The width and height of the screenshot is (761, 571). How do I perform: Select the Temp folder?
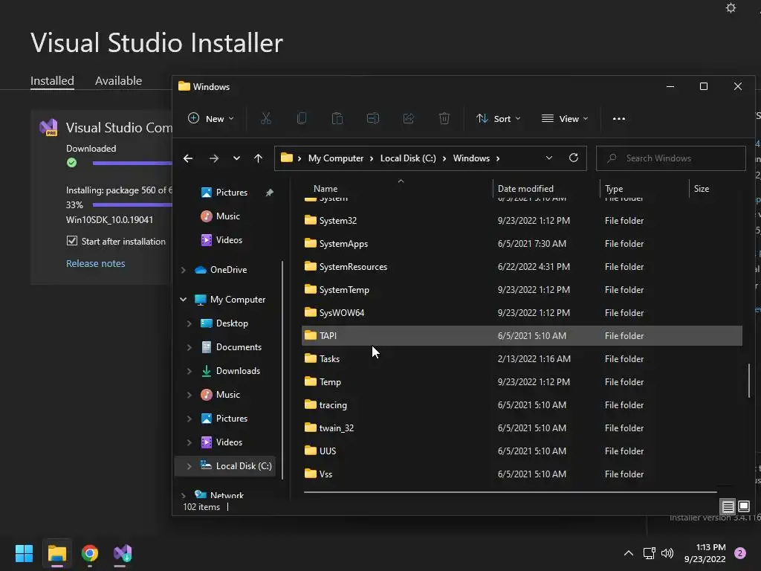(x=522, y=381)
